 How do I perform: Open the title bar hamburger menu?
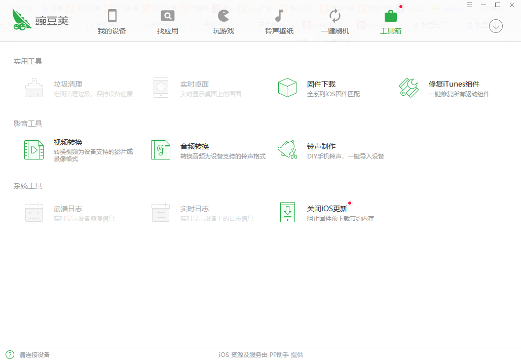470,5
